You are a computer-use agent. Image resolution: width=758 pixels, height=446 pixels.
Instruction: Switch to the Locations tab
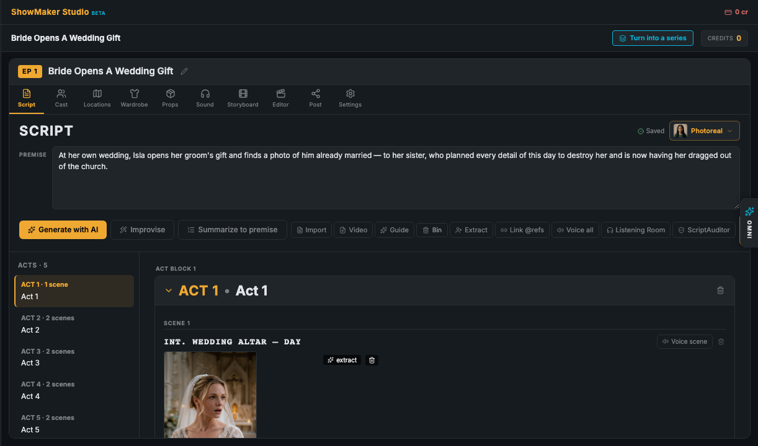(x=97, y=98)
